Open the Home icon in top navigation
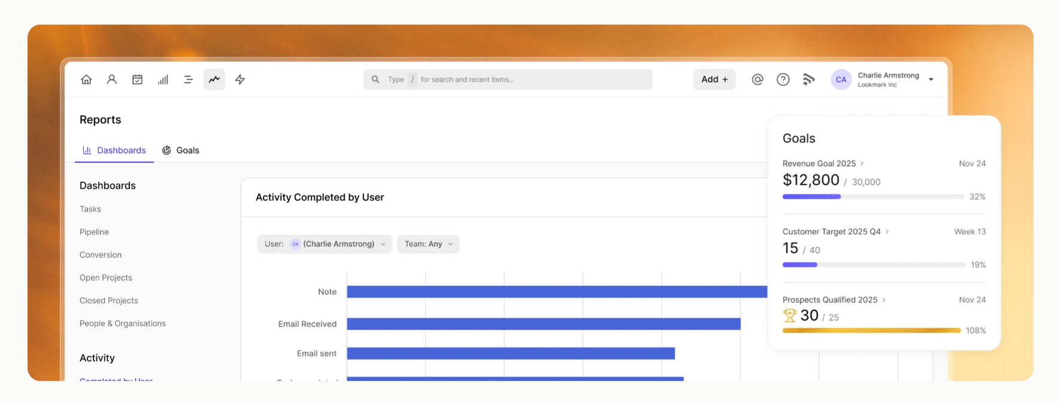Image resolution: width=1060 pixels, height=402 pixels. coord(86,80)
